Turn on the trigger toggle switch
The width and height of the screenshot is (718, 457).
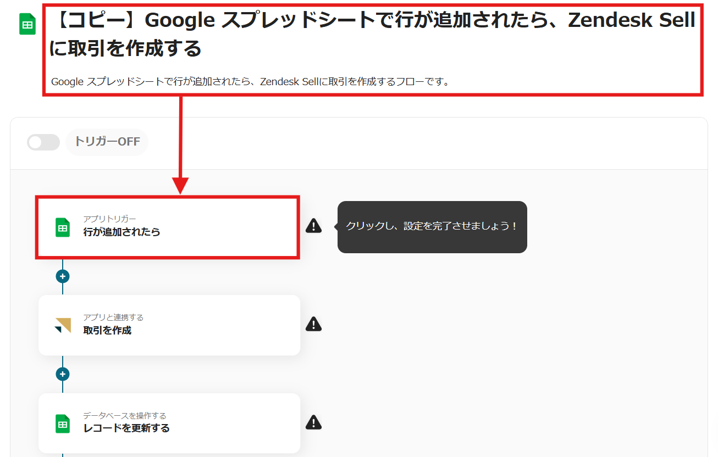click(43, 142)
